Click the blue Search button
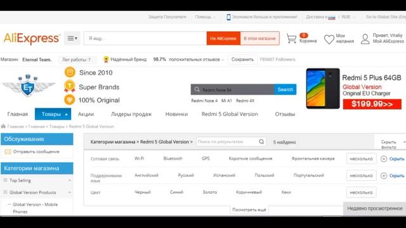Image resolution: width=406 pixels, height=228 pixels. coord(285,89)
